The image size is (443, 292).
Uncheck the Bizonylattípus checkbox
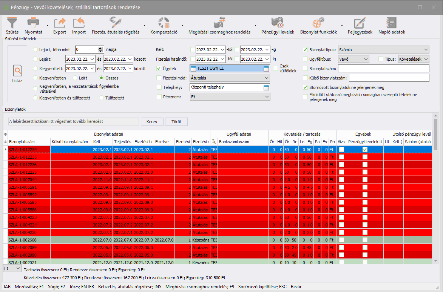(x=306, y=49)
